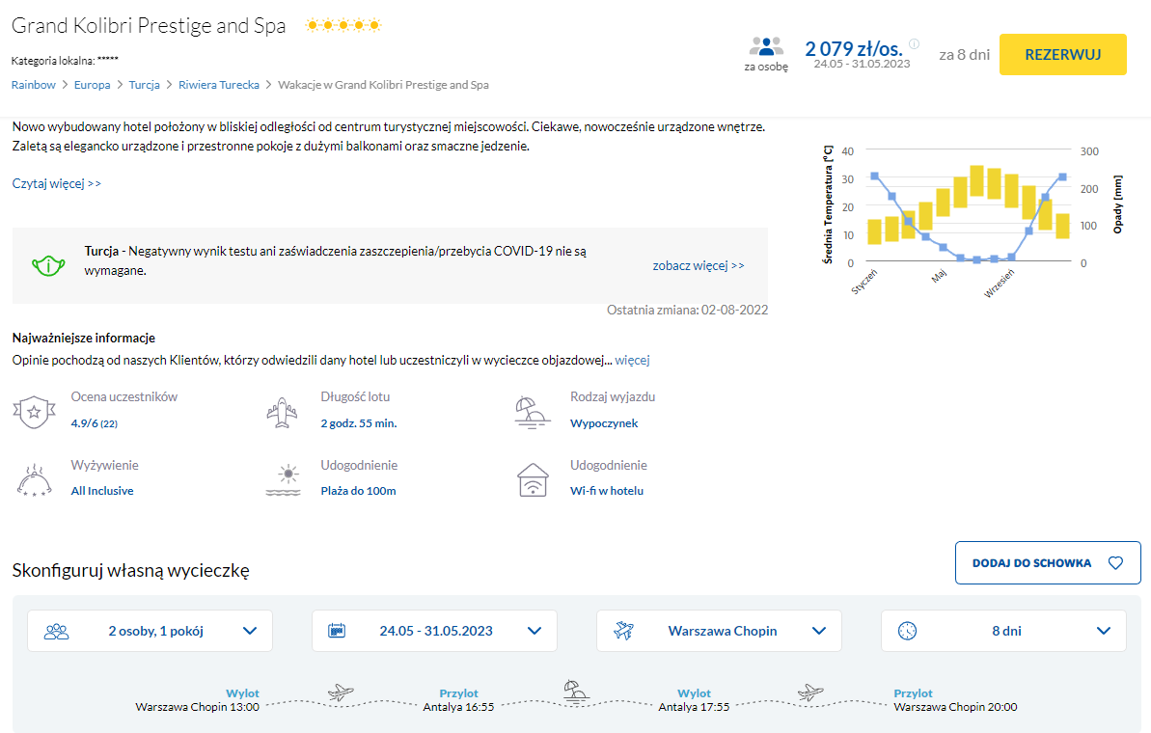Open Riwiera Turecka breadcrumb item
1151x733 pixels.
pos(219,85)
